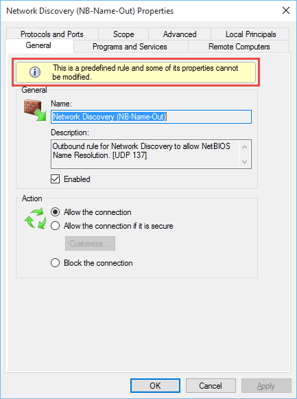This screenshot has width=297, height=399.
Task: Select Allow the connection radio button
Action: click(55, 212)
